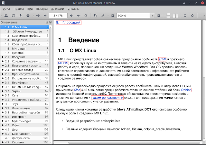
Task: Select outline row 4.3 Офис
Action: click(x=24, y=125)
